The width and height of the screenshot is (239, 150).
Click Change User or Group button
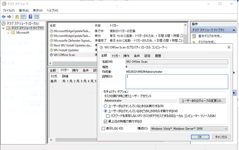click(202, 101)
